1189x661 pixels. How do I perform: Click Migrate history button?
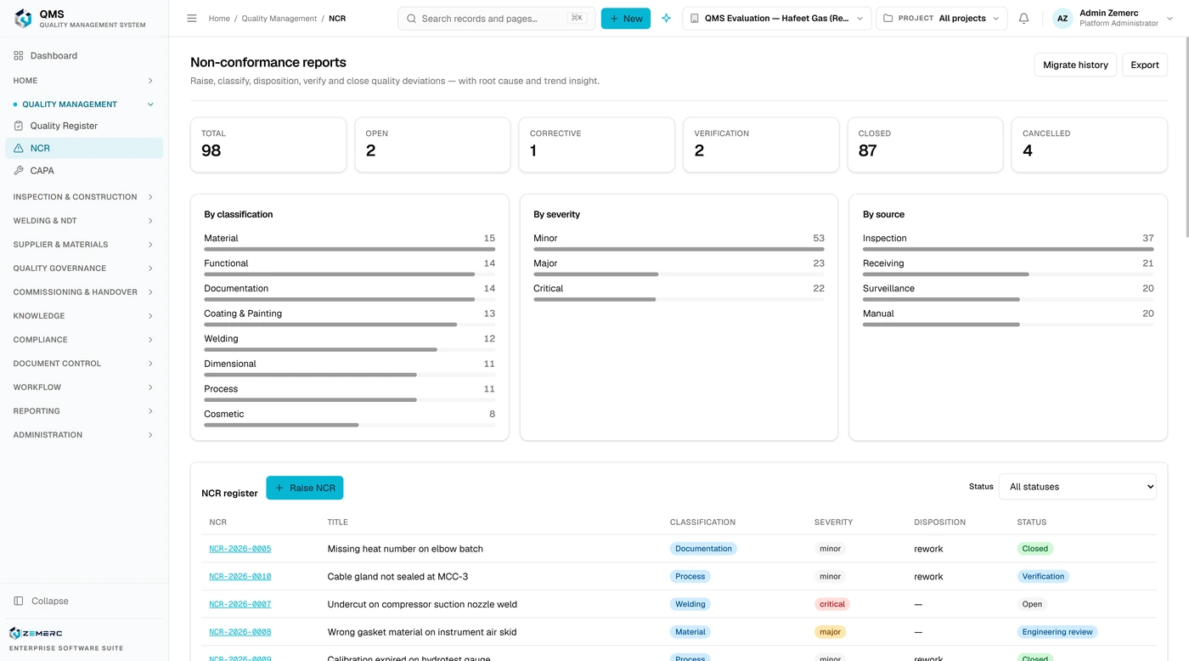(1075, 65)
